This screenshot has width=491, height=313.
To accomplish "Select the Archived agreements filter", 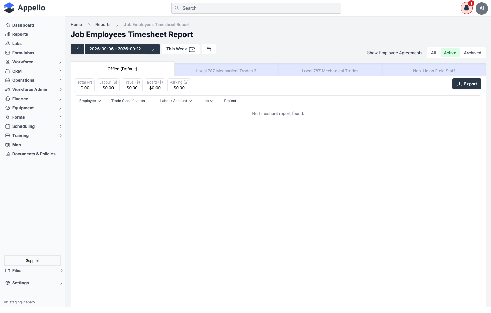I will click(473, 53).
